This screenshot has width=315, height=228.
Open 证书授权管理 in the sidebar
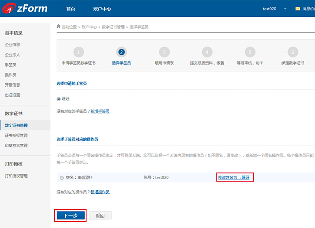point(16,136)
